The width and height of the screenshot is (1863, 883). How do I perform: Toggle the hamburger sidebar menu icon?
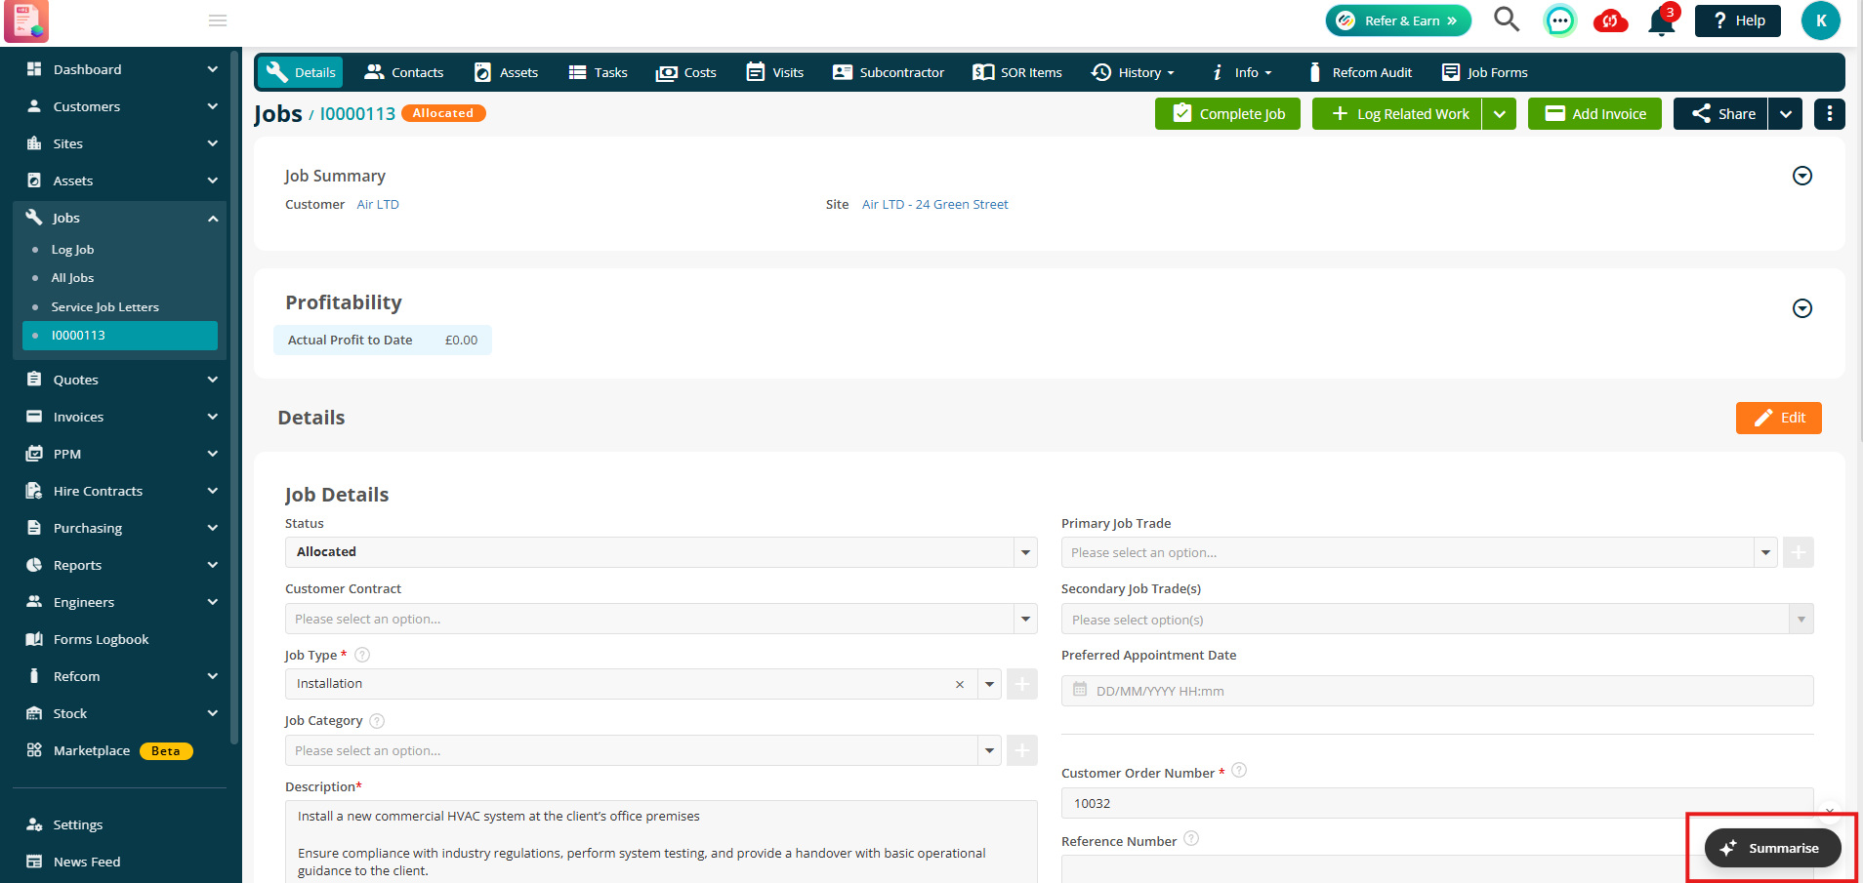218,20
